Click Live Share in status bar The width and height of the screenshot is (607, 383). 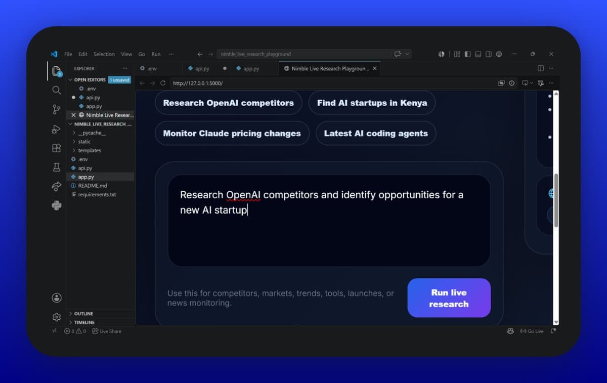(x=107, y=331)
